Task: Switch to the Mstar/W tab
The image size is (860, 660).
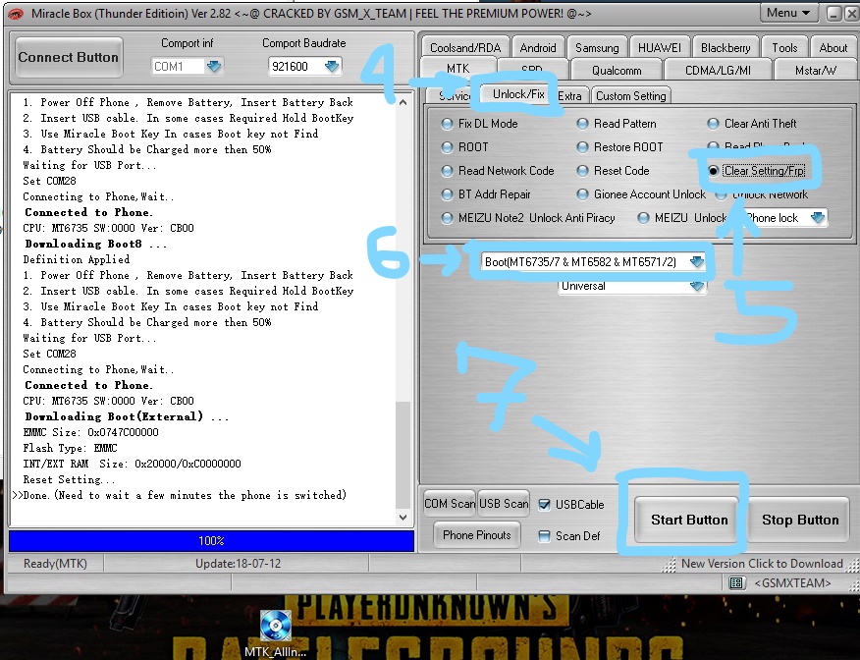Action: click(x=815, y=71)
